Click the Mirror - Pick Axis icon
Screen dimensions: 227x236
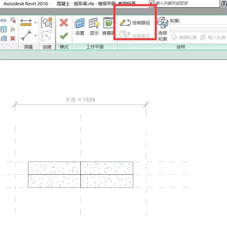click(x=3, y=20)
